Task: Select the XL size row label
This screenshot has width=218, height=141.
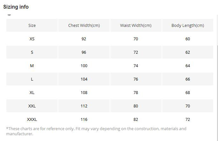Action: point(32,93)
